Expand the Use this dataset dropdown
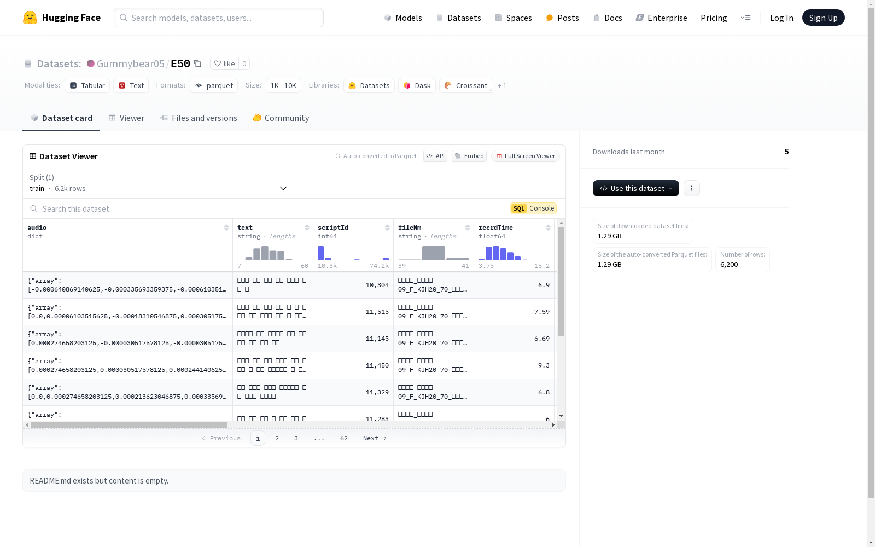This screenshot has width=875, height=547. [x=636, y=188]
